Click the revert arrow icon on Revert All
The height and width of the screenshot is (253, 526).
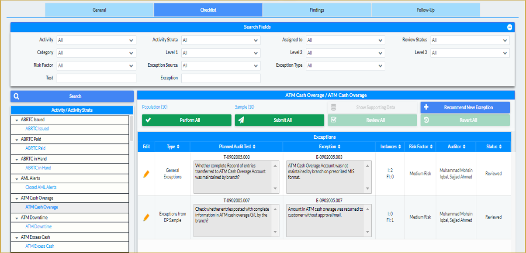coord(425,120)
